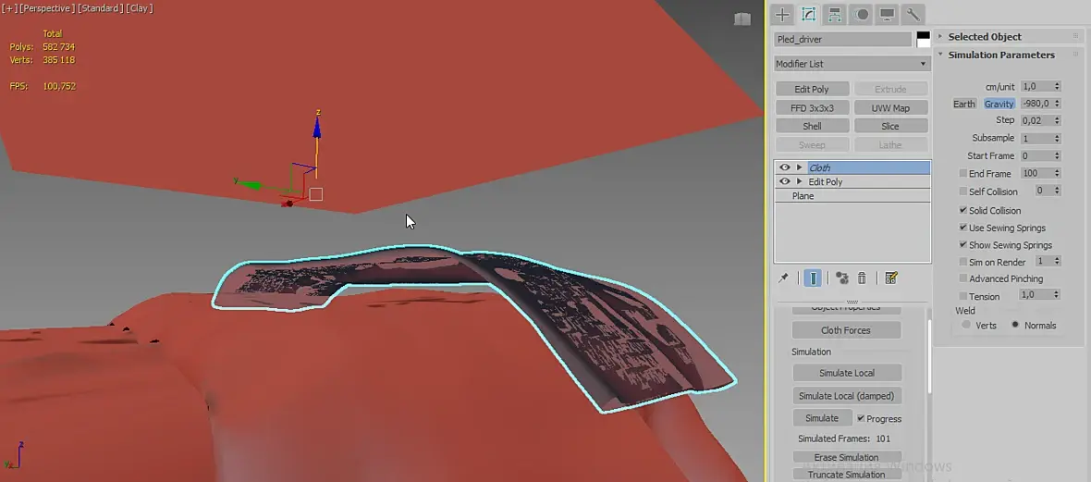Viewport: 1091px width, 482px height.
Task: Open the Hierarchy panel tab
Action: point(835,15)
